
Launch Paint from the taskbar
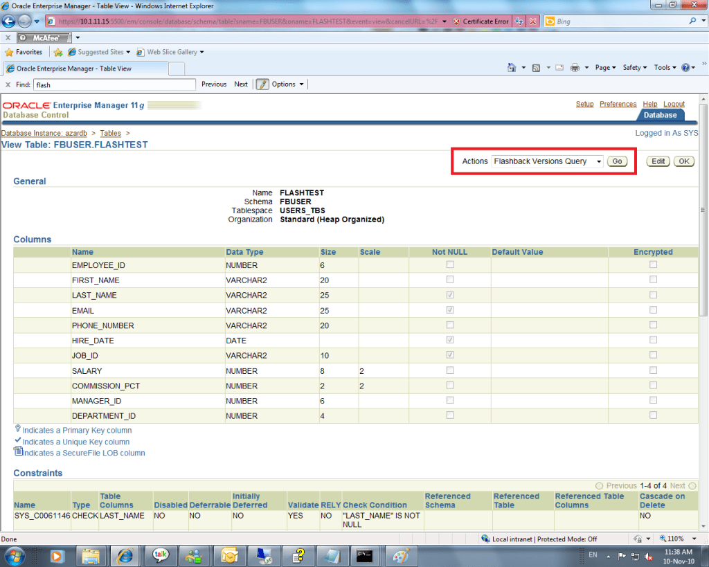[401, 555]
